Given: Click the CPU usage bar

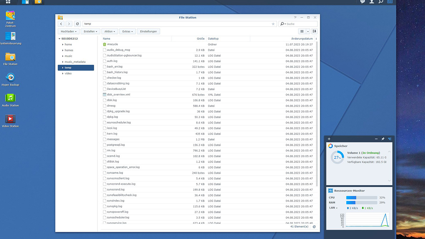Looking at the screenshot, I should [362, 198].
